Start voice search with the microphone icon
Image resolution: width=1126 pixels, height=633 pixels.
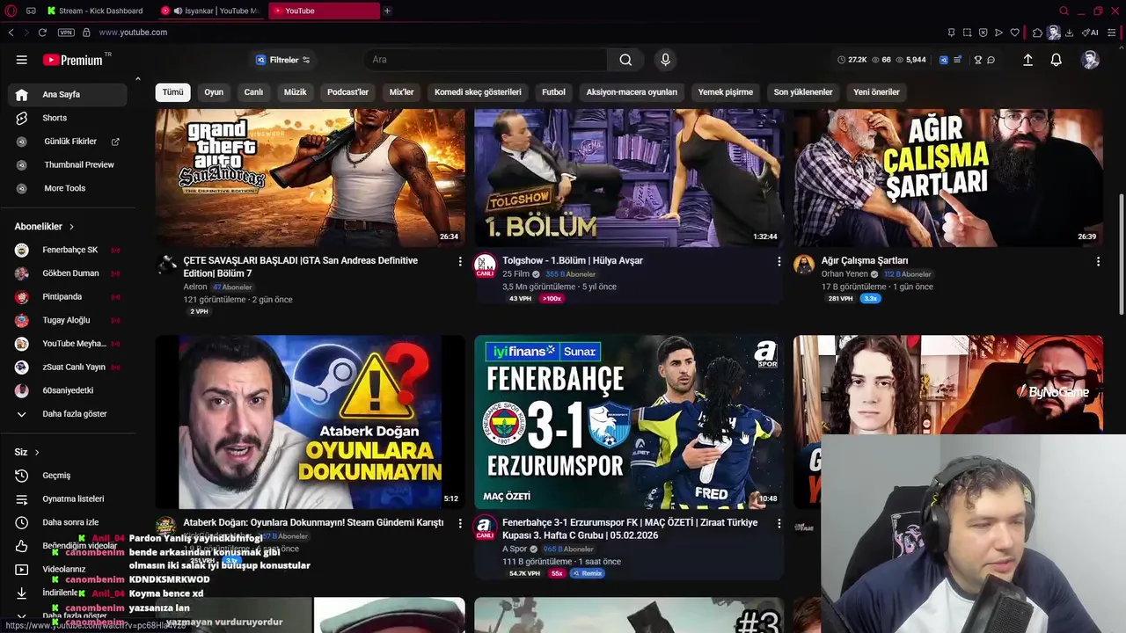click(x=665, y=60)
